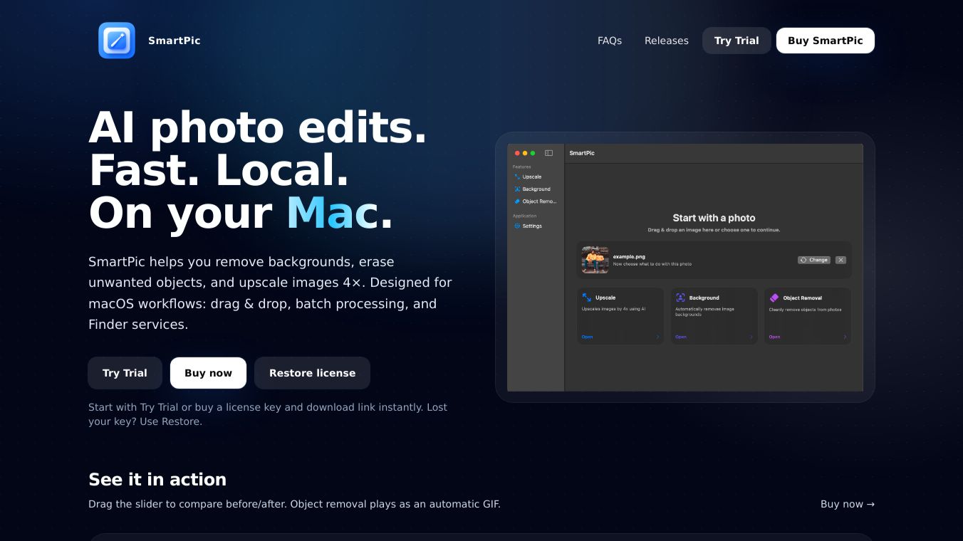Click the "Upscales images by 4x using AI" description
The image size is (963, 541).
[x=613, y=309]
